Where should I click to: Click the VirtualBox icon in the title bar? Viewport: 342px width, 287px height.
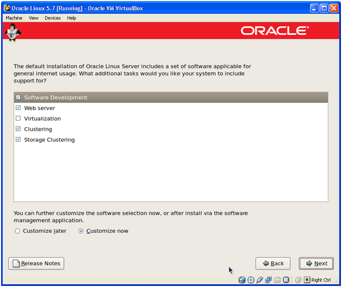coord(7,8)
